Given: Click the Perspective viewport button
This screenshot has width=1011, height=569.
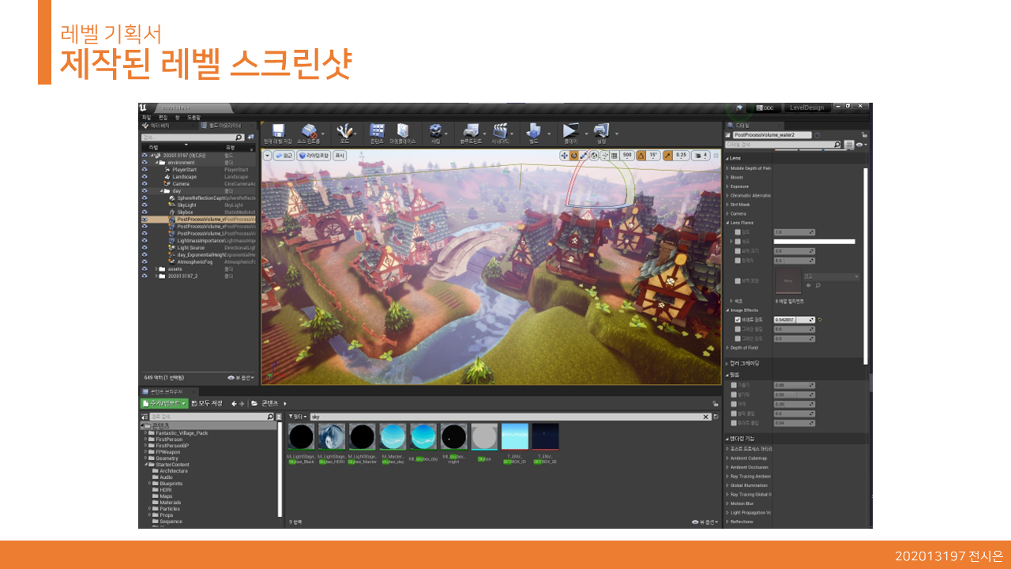Looking at the screenshot, I should coord(284,156).
